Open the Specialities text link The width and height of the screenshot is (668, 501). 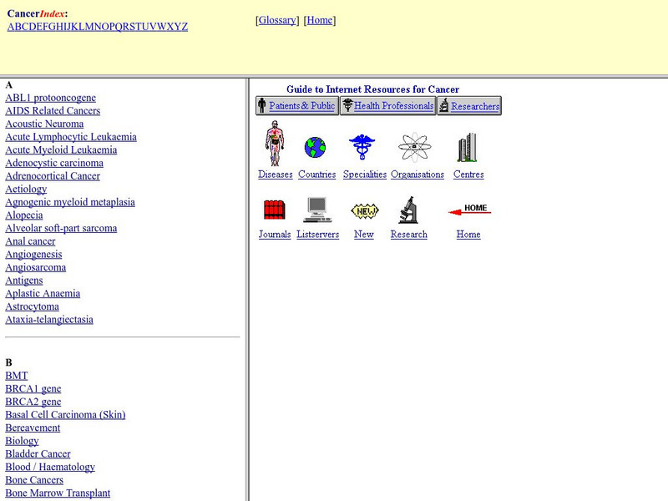tap(365, 175)
